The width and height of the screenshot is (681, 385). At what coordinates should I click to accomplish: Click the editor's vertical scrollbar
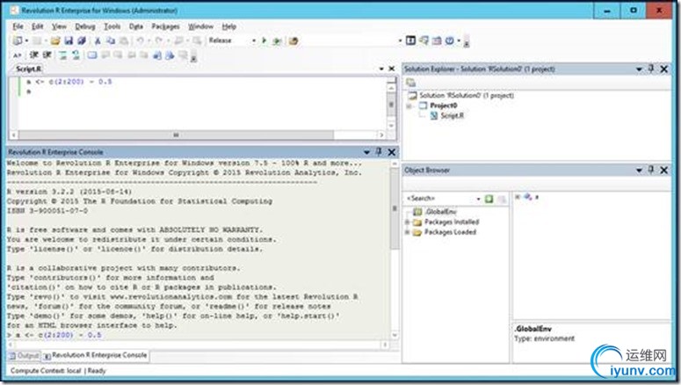(x=391, y=105)
